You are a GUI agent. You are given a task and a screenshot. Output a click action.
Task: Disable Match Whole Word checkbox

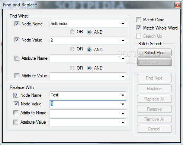138,28
